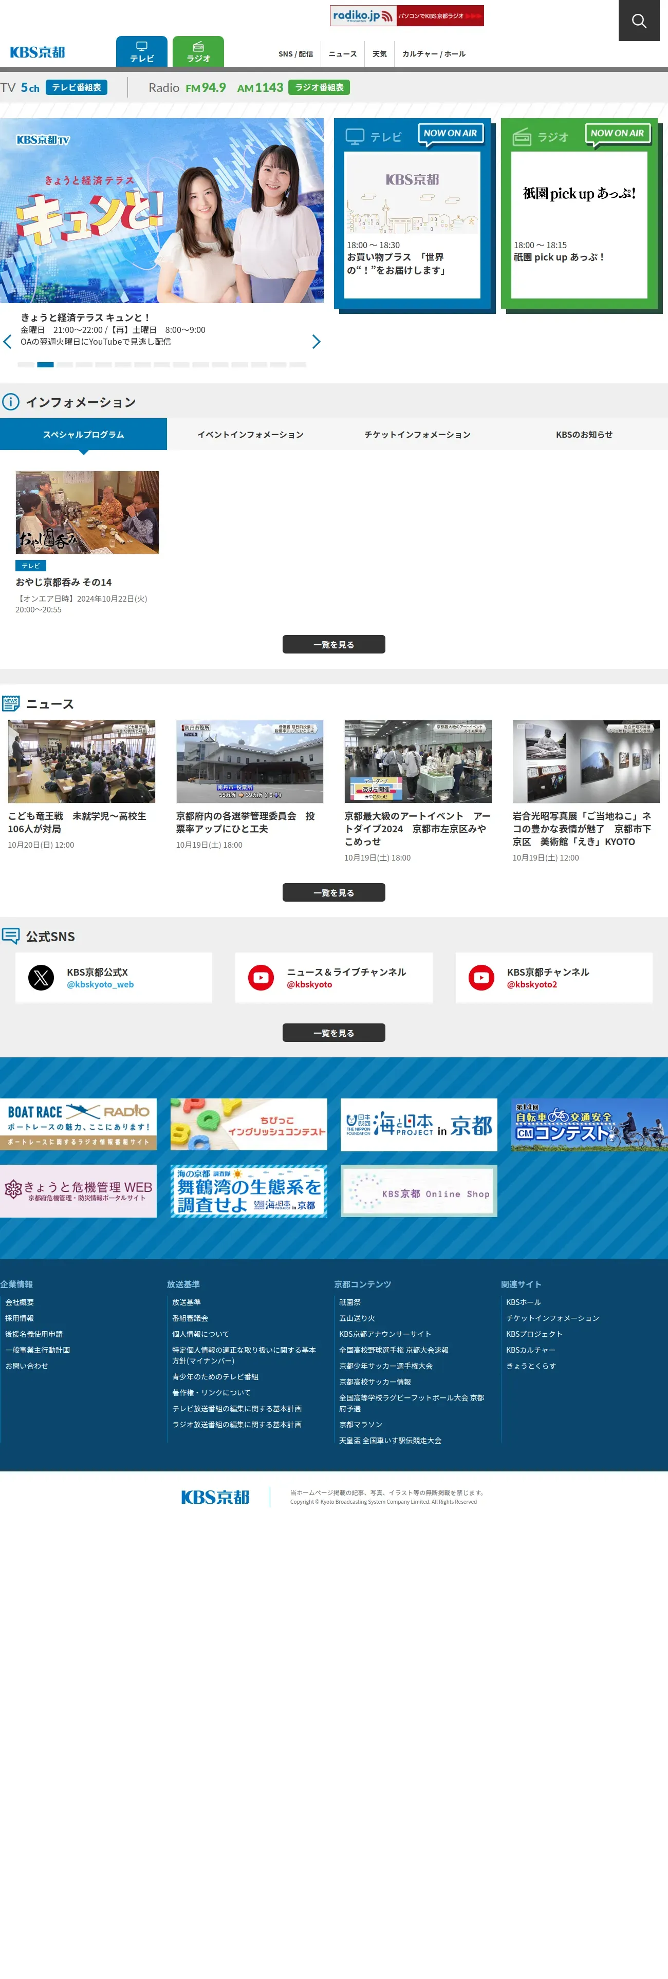Open the BOAT RACE RADIO banner
Screen dimensions: 668x1979
[79, 1124]
